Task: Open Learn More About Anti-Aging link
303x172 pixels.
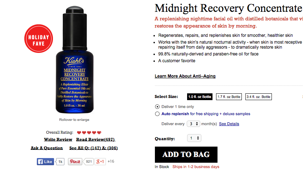Action: 185,76
